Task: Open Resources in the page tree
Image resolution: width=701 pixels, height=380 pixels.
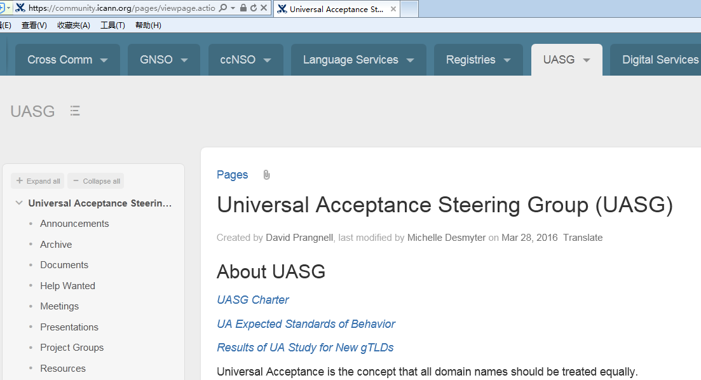Action: 63,369
